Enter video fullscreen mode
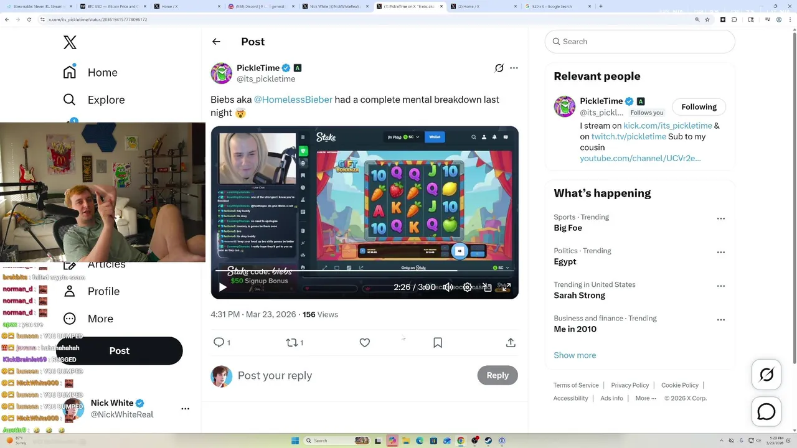 [506, 287]
